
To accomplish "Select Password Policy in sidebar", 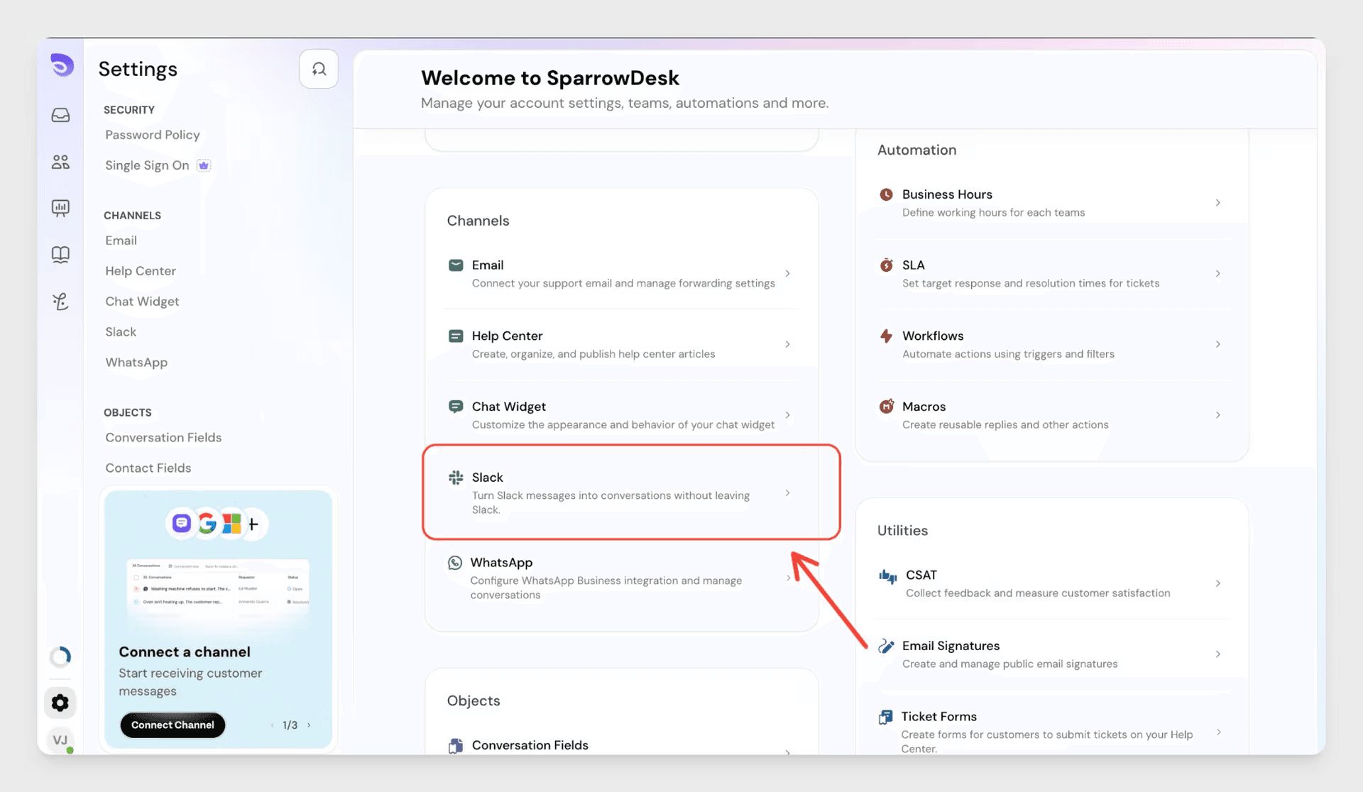I will 153,135.
